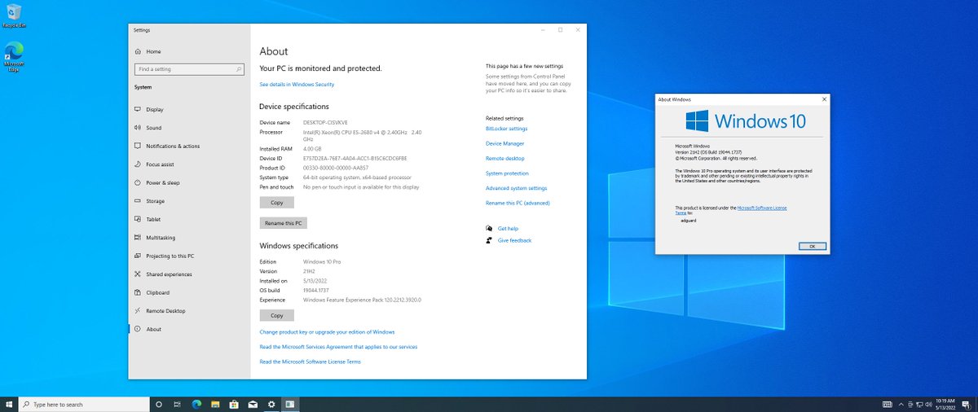Image resolution: width=978 pixels, height=412 pixels.
Task: Click the Remote desktop related link
Action: click(x=504, y=158)
